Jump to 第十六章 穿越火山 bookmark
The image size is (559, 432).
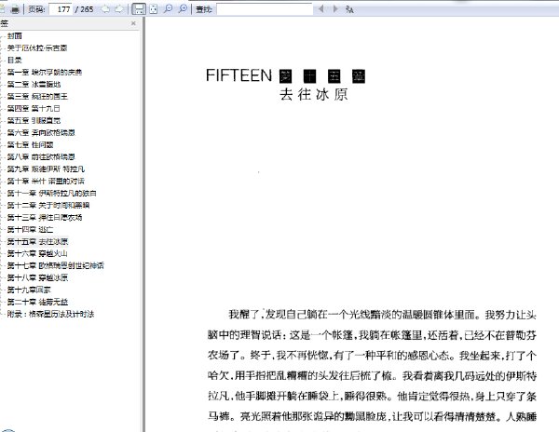[x=37, y=254]
